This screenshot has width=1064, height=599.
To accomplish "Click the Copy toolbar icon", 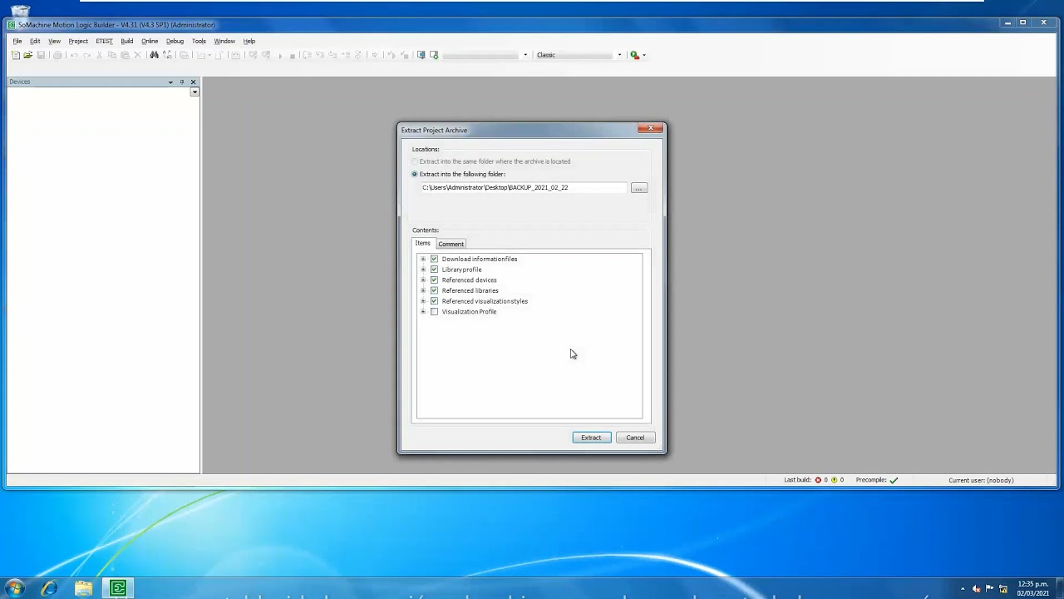I will pyautogui.click(x=112, y=55).
